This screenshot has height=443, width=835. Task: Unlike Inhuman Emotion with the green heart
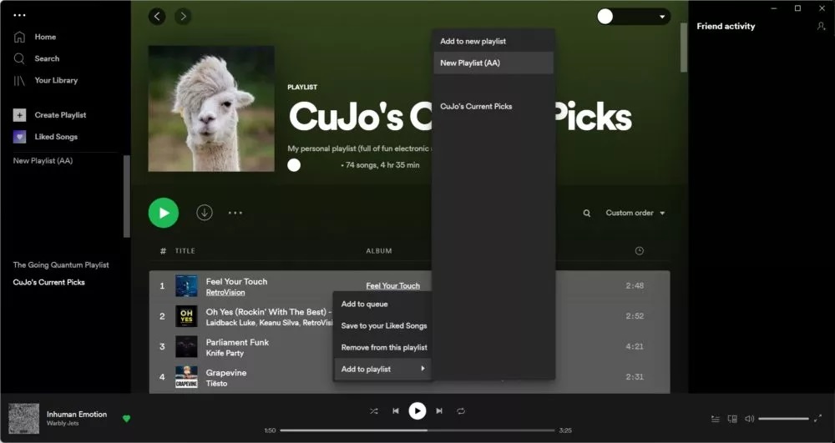pos(127,418)
